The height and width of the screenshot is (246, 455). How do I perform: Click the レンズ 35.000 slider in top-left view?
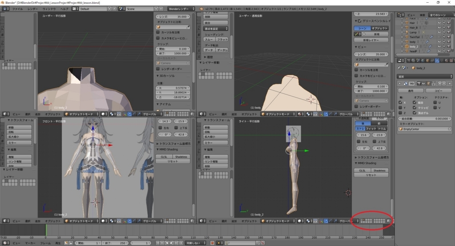(173, 17)
